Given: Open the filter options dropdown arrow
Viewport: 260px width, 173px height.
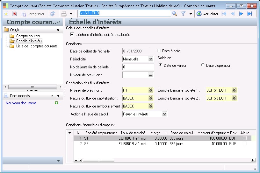Looking at the screenshot, I should 191,14.
